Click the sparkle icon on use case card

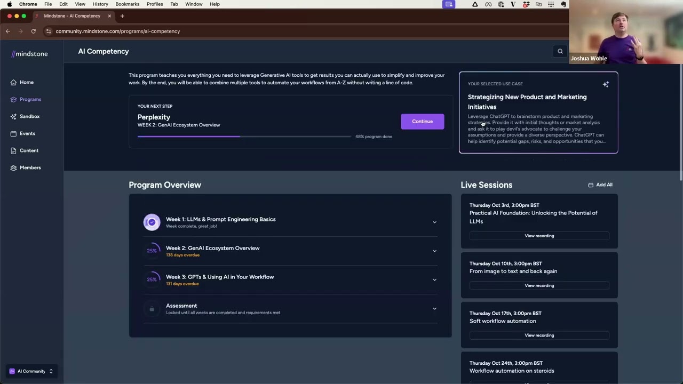pyautogui.click(x=606, y=84)
